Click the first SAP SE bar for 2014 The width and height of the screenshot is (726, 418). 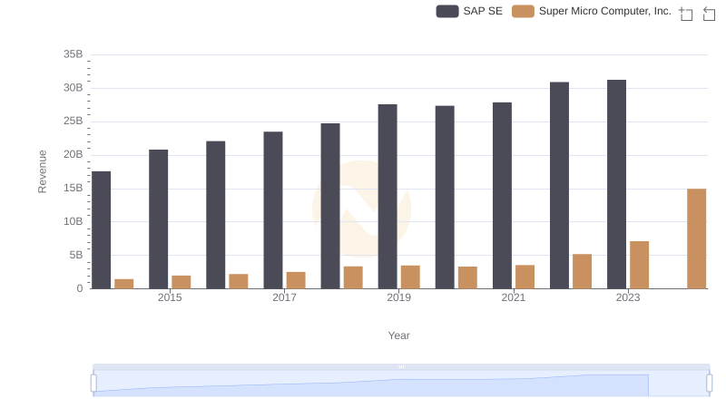tap(101, 229)
